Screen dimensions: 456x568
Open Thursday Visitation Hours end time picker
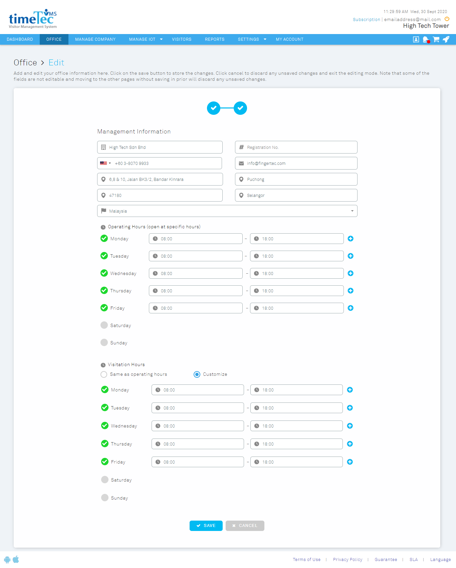pos(296,444)
